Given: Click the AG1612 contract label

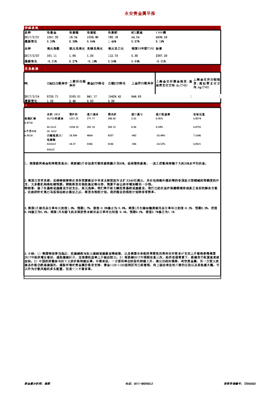Looking at the screenshot, I should [51, 144].
